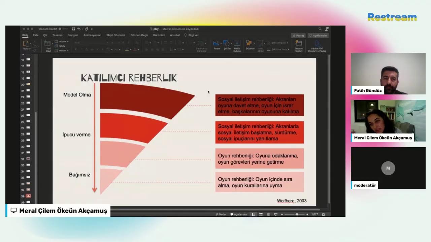Click the zoom out minus icon
The width and height of the screenshot is (431, 242).
click(x=281, y=214)
